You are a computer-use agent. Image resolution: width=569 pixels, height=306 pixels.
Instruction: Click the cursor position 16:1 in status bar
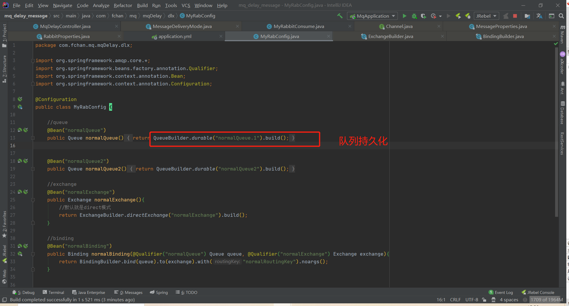(x=441, y=300)
